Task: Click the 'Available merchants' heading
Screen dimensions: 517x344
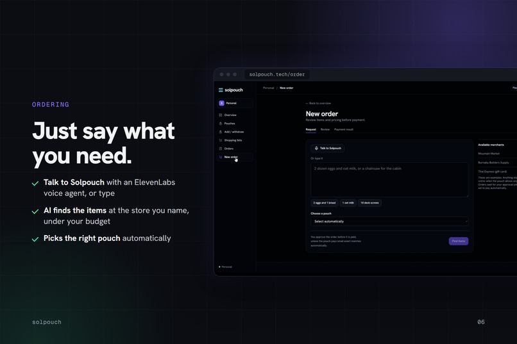Action: point(491,145)
